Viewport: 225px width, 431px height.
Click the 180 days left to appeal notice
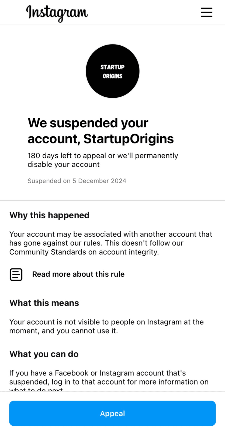(x=103, y=156)
